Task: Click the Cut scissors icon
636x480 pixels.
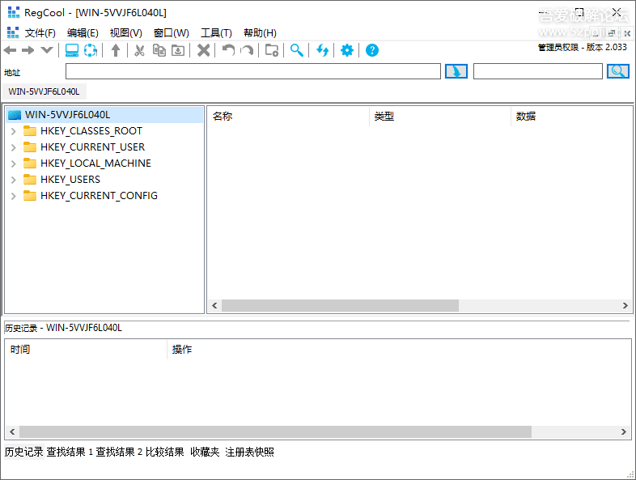Action: [139, 50]
